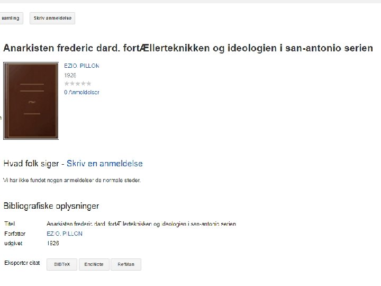Open the 0 Anmeldelser link
Viewport: 381px width, 286px height.
81,92
